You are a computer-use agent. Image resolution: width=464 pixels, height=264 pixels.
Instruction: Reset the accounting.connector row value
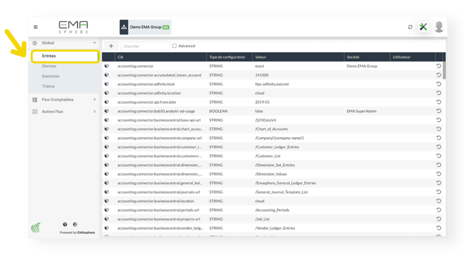(x=438, y=66)
